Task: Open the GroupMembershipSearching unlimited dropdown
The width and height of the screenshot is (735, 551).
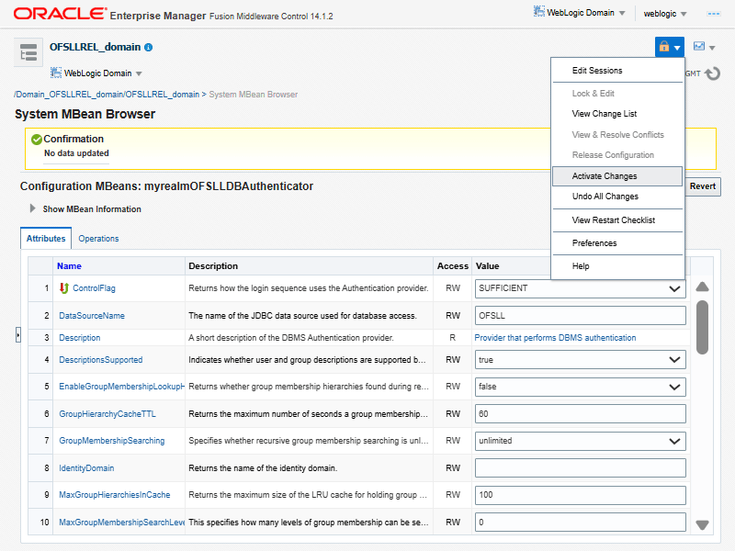Action: tap(580, 441)
